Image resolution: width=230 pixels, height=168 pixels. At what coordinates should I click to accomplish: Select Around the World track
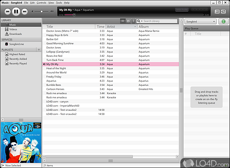click(110, 72)
